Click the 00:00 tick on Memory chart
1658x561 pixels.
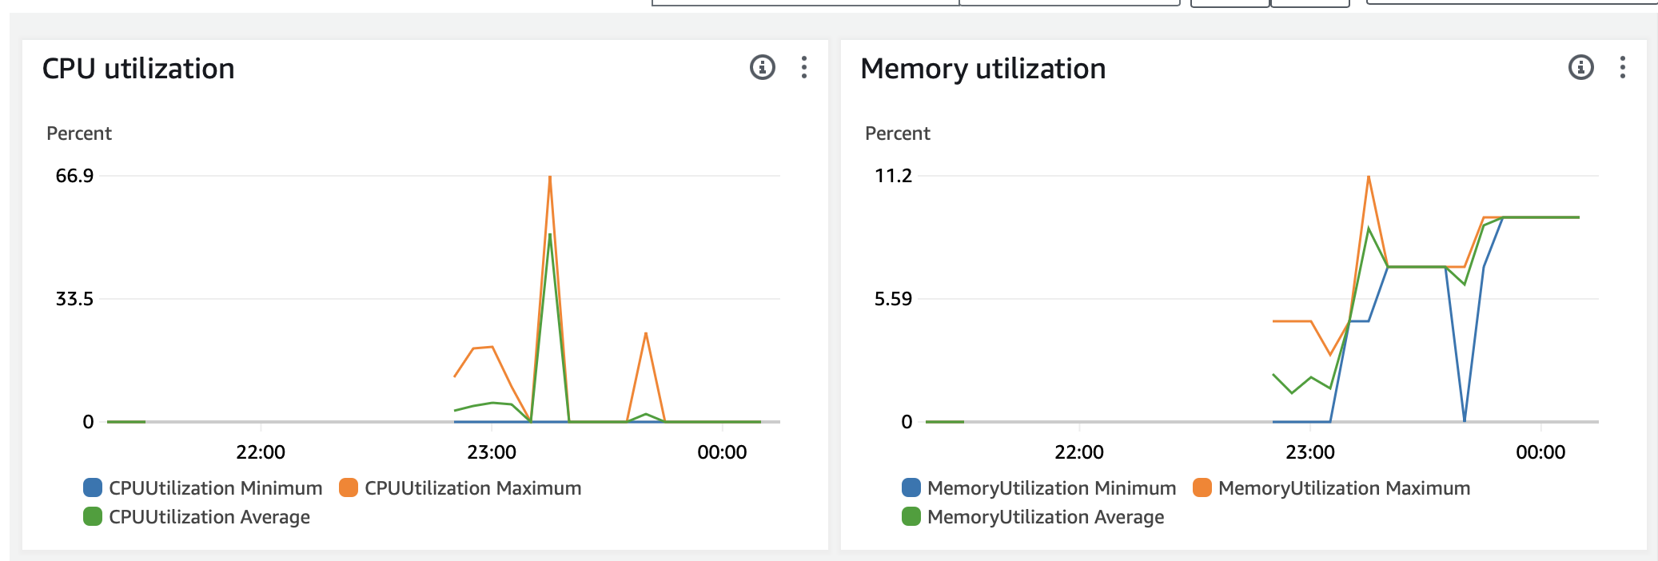click(1540, 452)
